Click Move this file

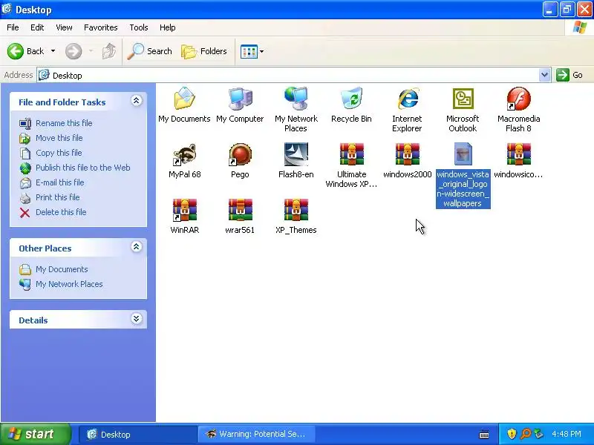(x=50, y=138)
